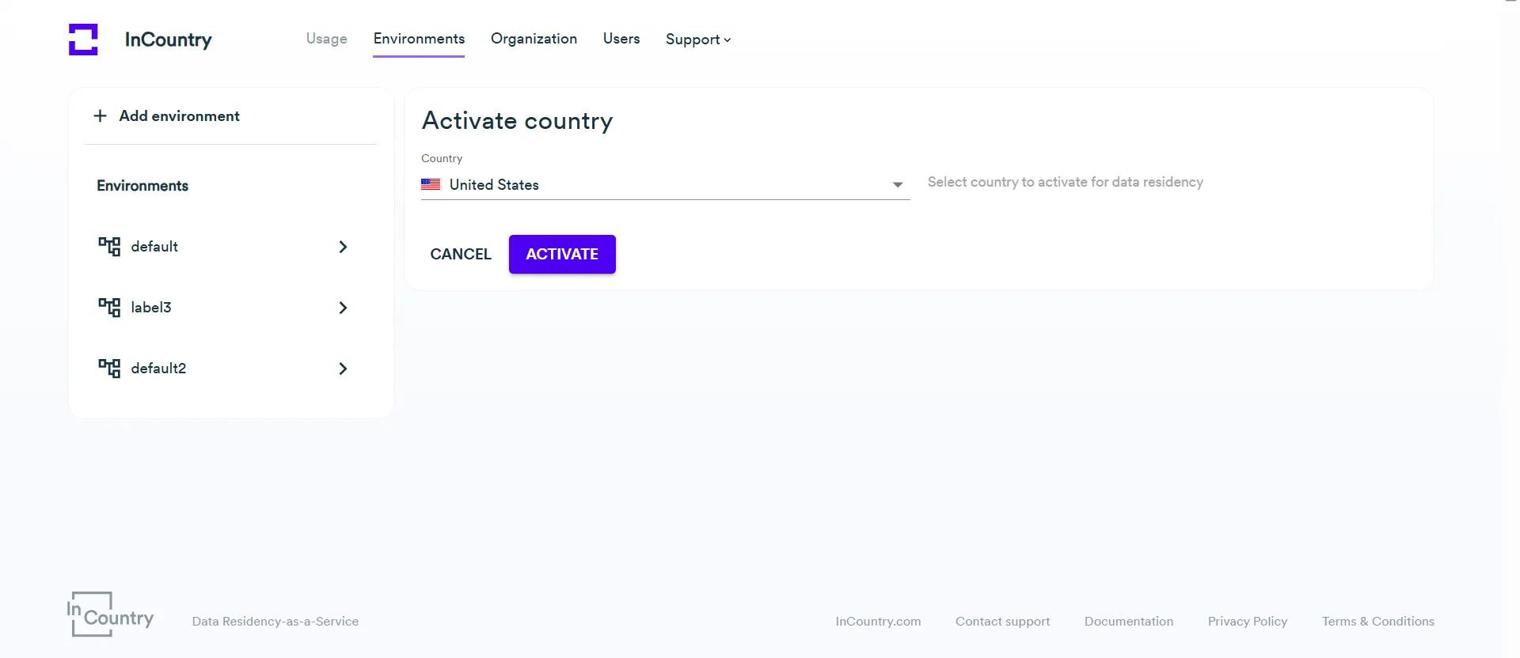Screen dimensions: 1520x658
Task: Expand the default2 environment chevron
Action: 343,369
